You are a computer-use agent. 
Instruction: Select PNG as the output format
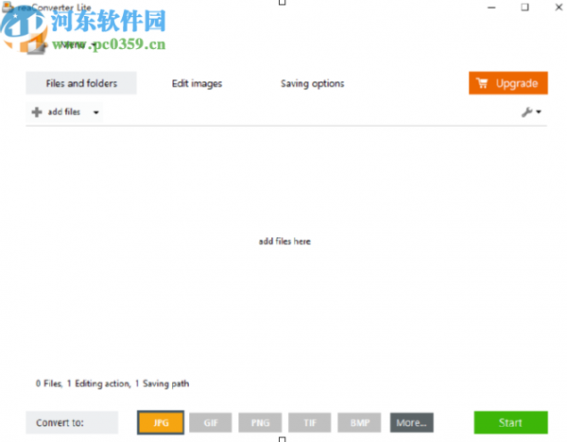pyautogui.click(x=260, y=422)
